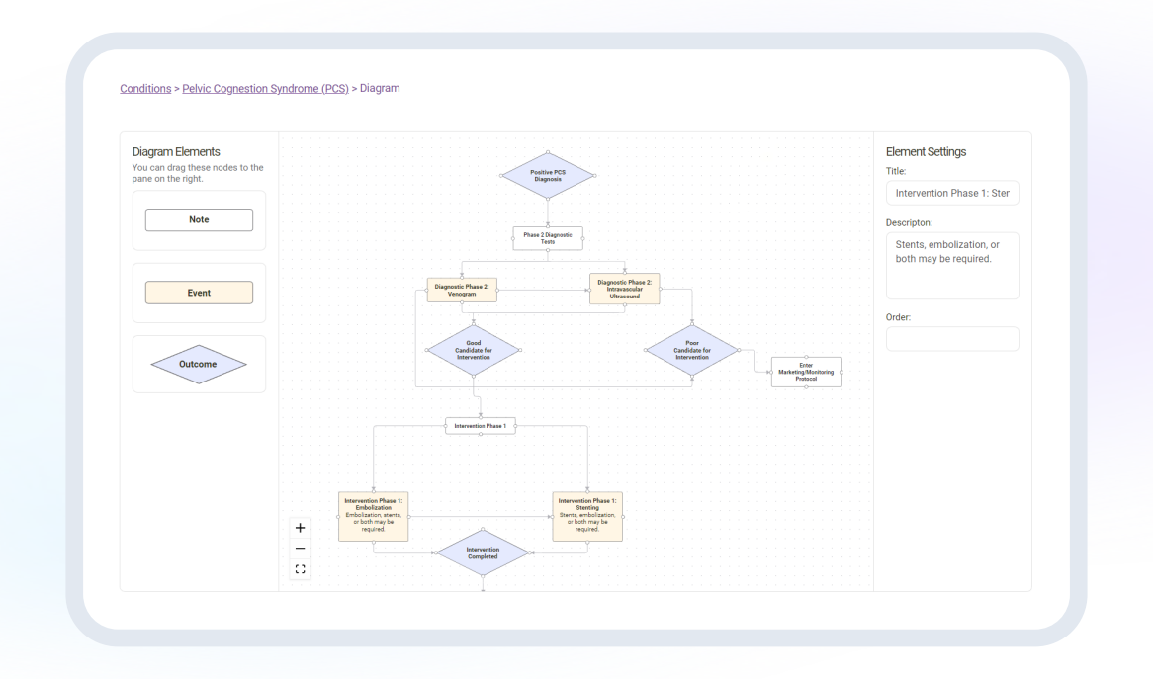Click the Order input field
This screenshot has width=1153, height=679.
point(951,339)
